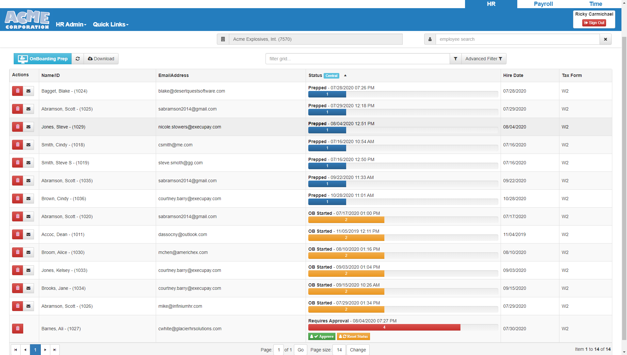Switch to the Payroll tab
The width and height of the screenshot is (627, 355).
tap(543, 4)
